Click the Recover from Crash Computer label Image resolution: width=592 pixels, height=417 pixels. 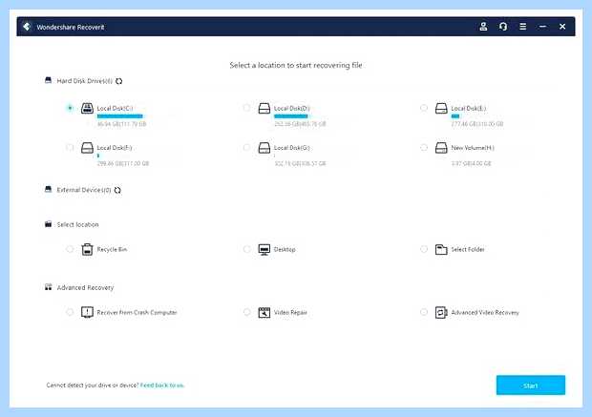click(137, 312)
